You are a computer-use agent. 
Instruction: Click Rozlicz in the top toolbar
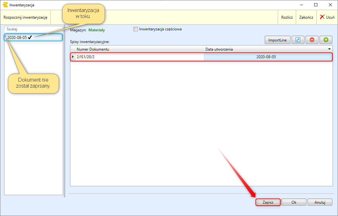point(287,17)
